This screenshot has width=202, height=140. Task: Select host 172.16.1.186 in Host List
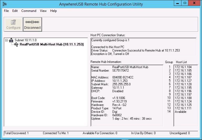coord(183,74)
